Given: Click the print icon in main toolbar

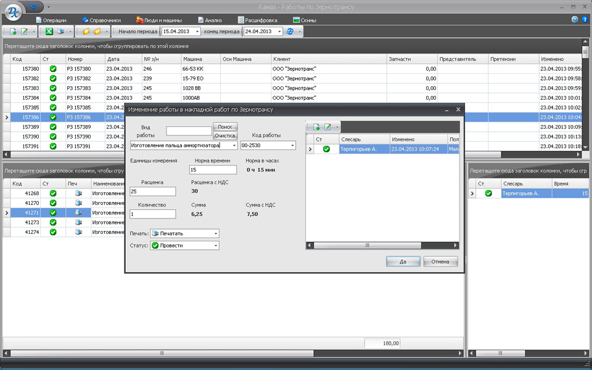Looking at the screenshot, I should tap(60, 31).
